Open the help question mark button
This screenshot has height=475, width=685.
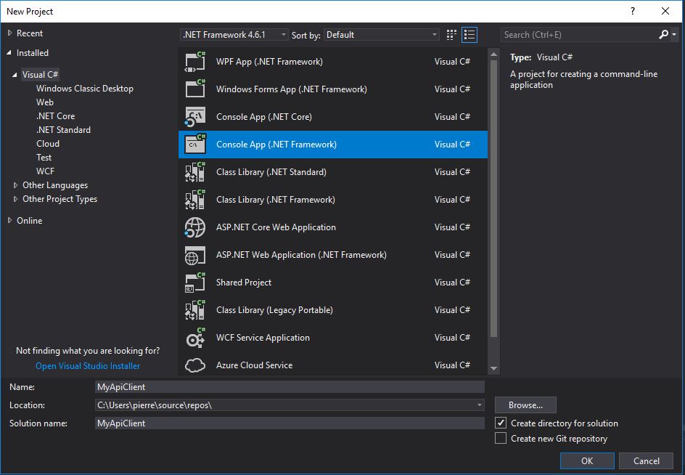point(633,11)
